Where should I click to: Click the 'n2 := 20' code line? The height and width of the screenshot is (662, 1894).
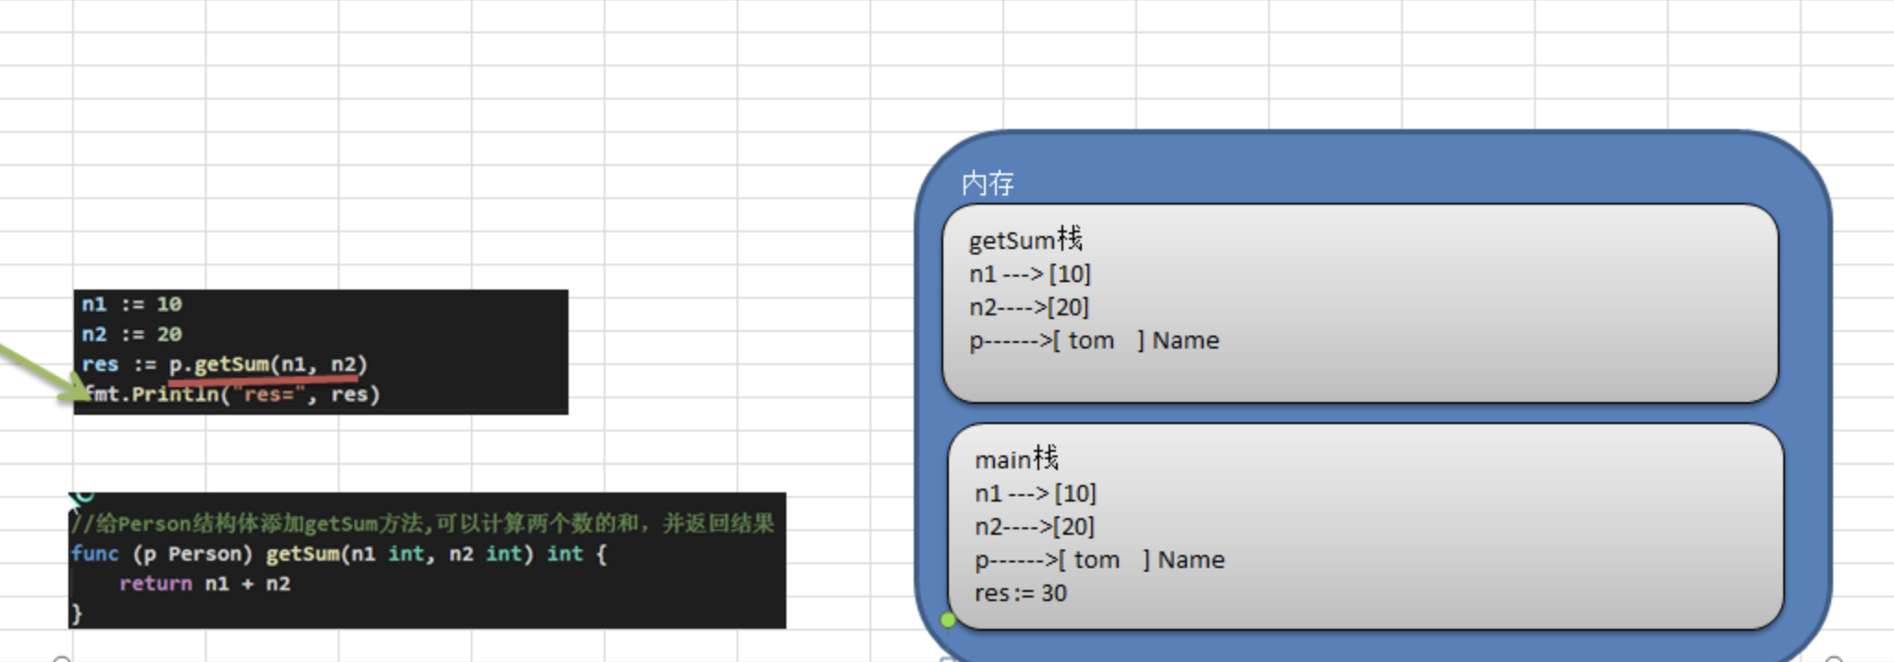point(131,334)
